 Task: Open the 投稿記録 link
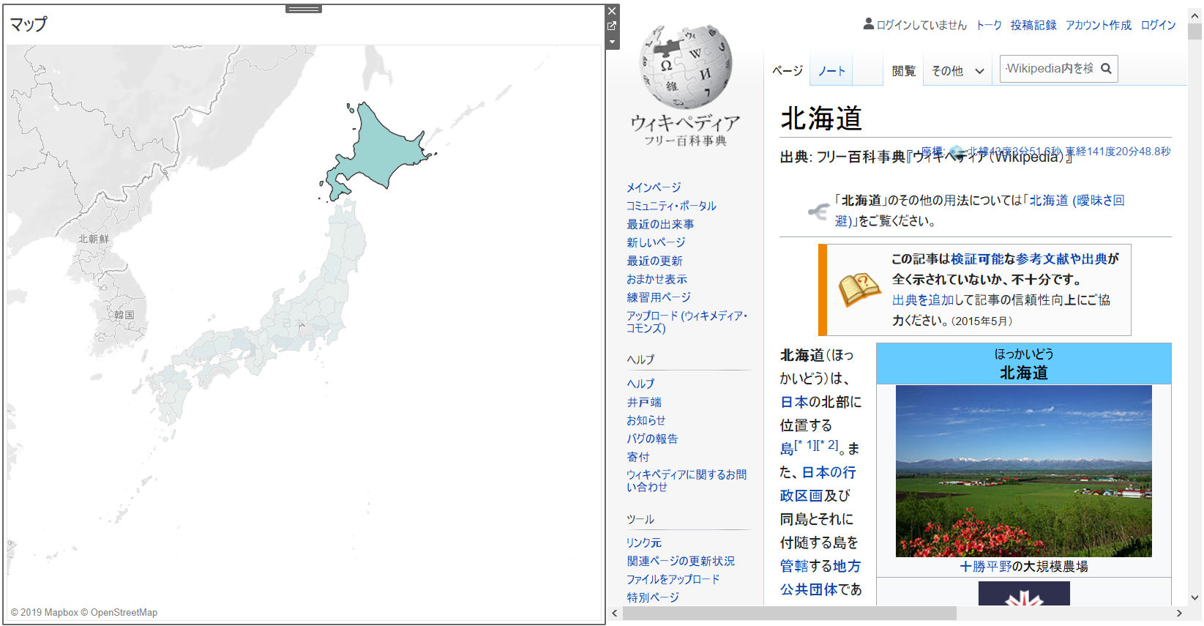[x=1033, y=25]
